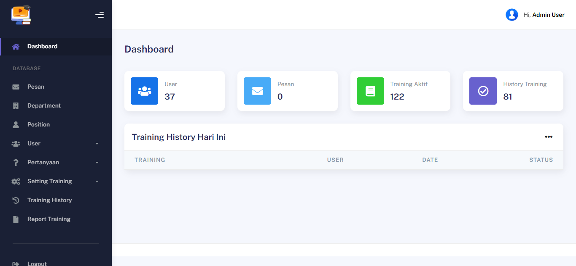The height and width of the screenshot is (266, 576).
Task: Click the Logout option at sidebar bottom
Action: 37,263
